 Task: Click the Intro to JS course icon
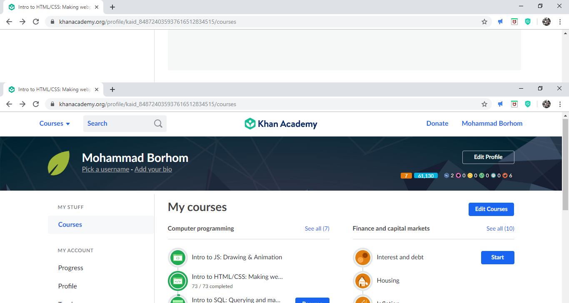click(178, 258)
